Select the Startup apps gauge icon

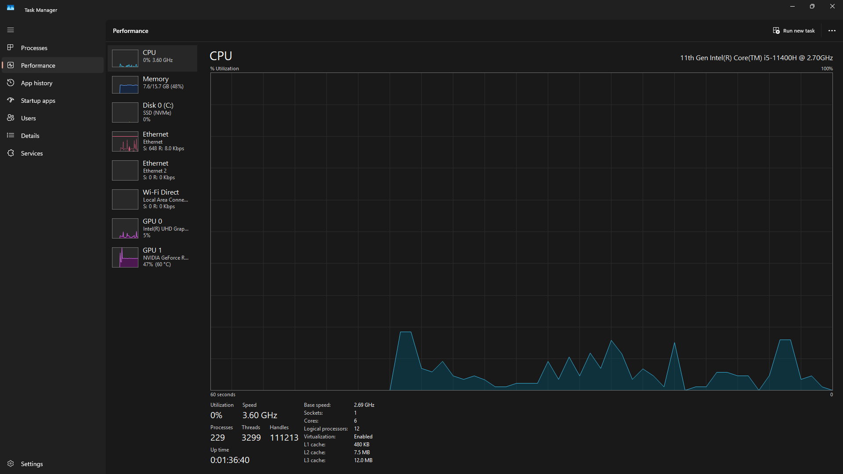pos(11,100)
